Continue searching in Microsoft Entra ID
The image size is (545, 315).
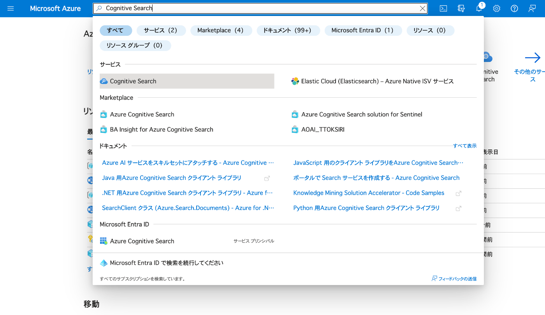(167, 263)
